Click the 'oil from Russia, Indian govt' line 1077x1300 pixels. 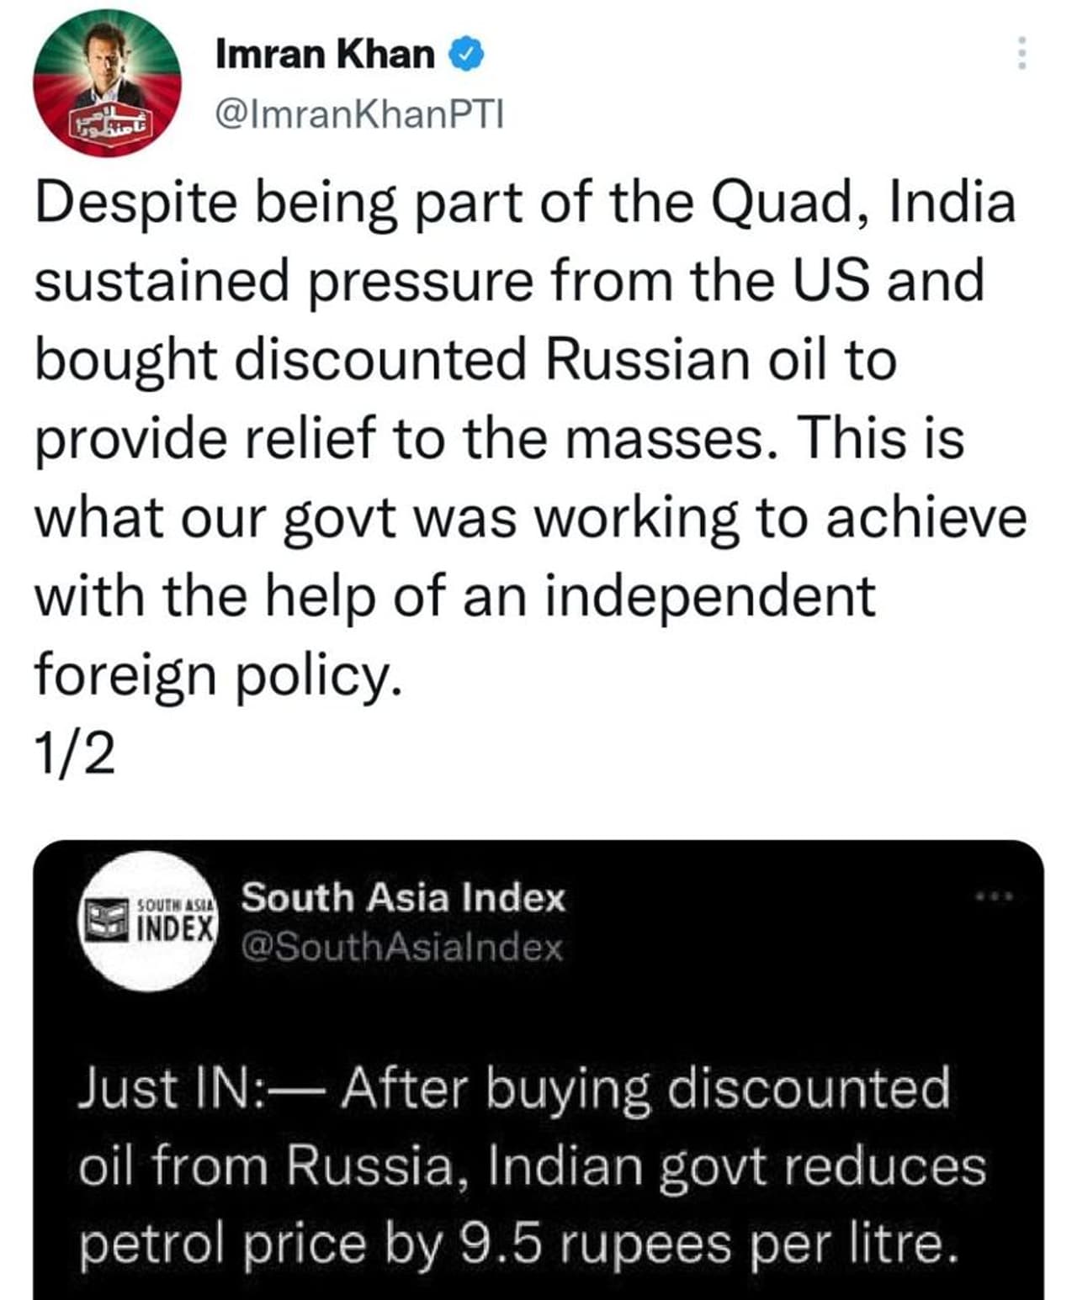click(532, 1166)
